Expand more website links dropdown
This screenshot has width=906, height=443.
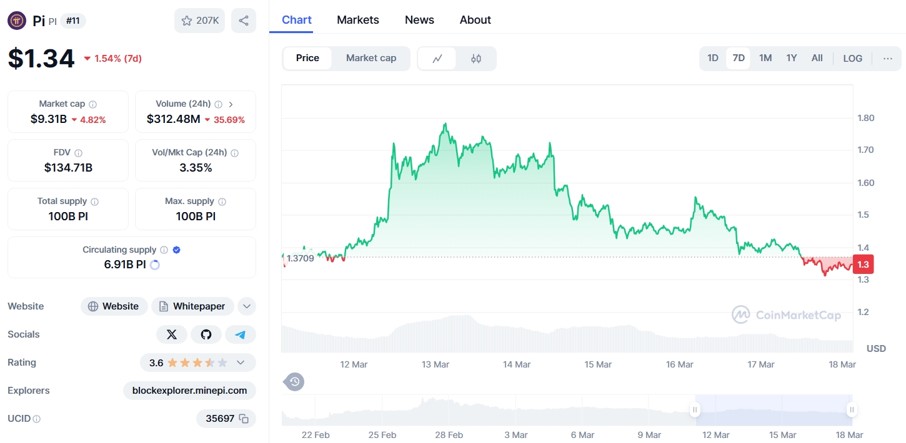pyautogui.click(x=247, y=306)
